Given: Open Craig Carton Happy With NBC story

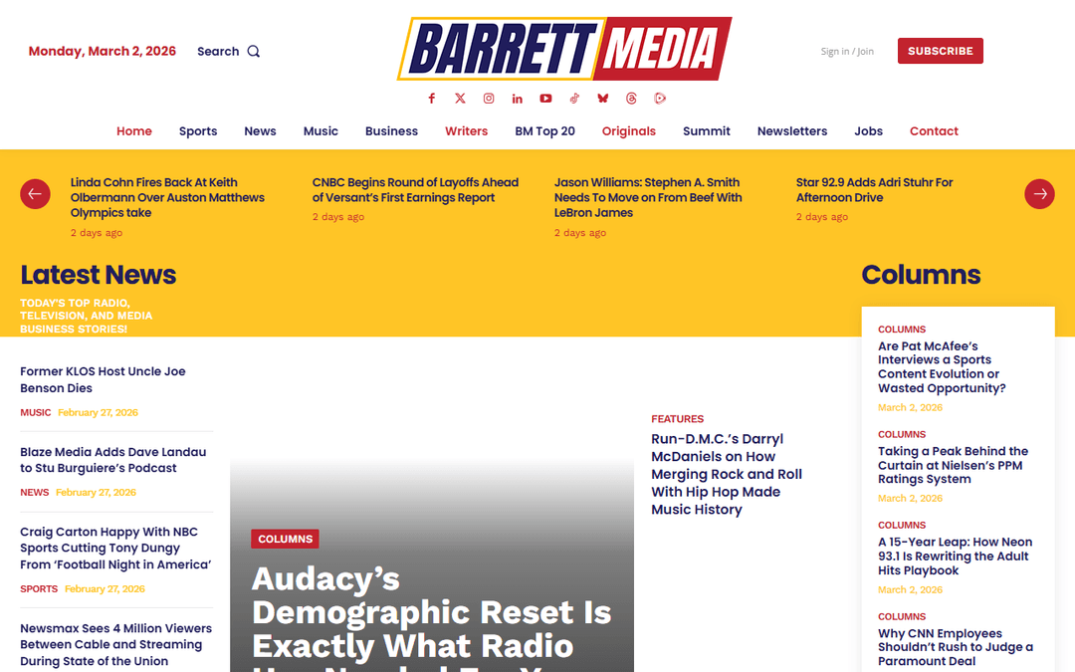Looking at the screenshot, I should coord(115,548).
